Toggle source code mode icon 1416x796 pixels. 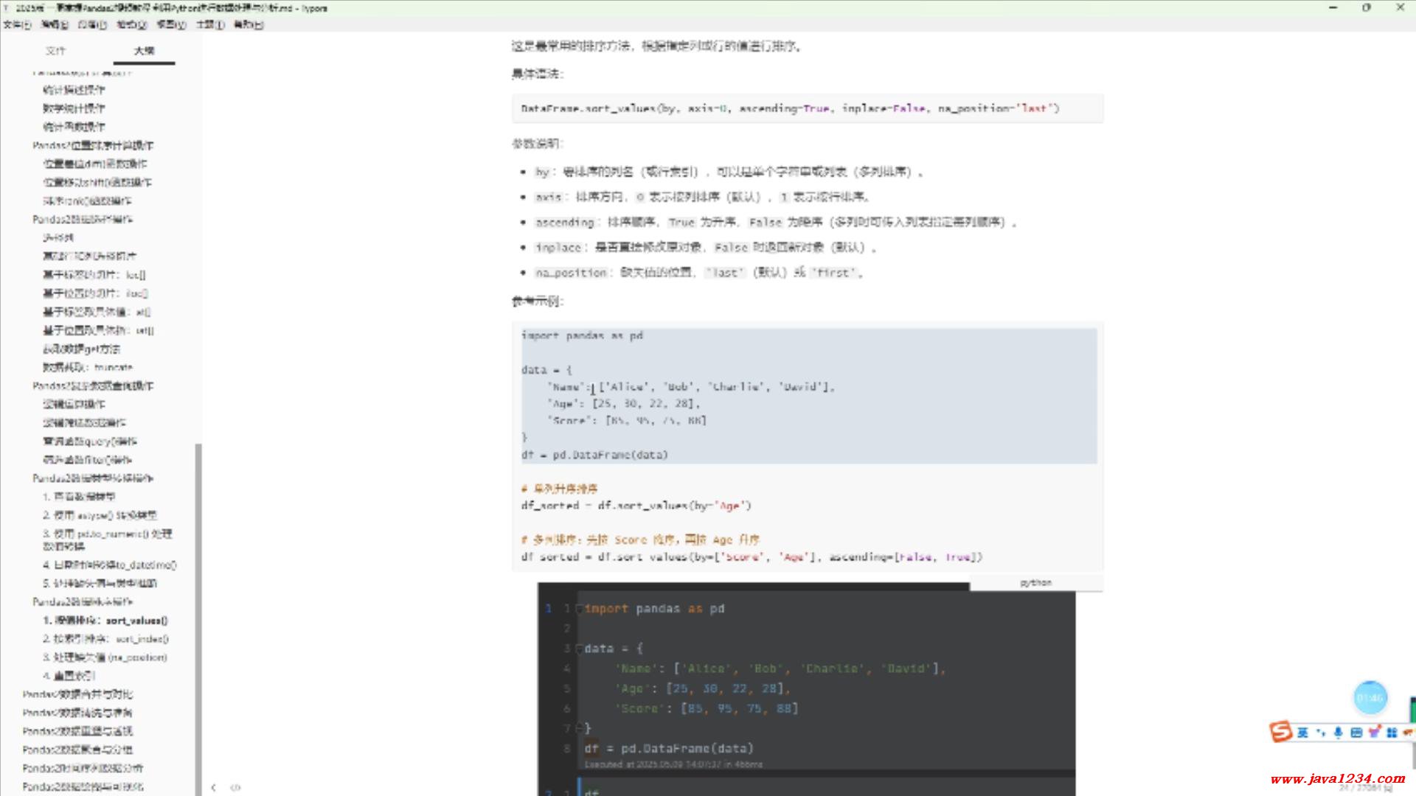(x=235, y=787)
